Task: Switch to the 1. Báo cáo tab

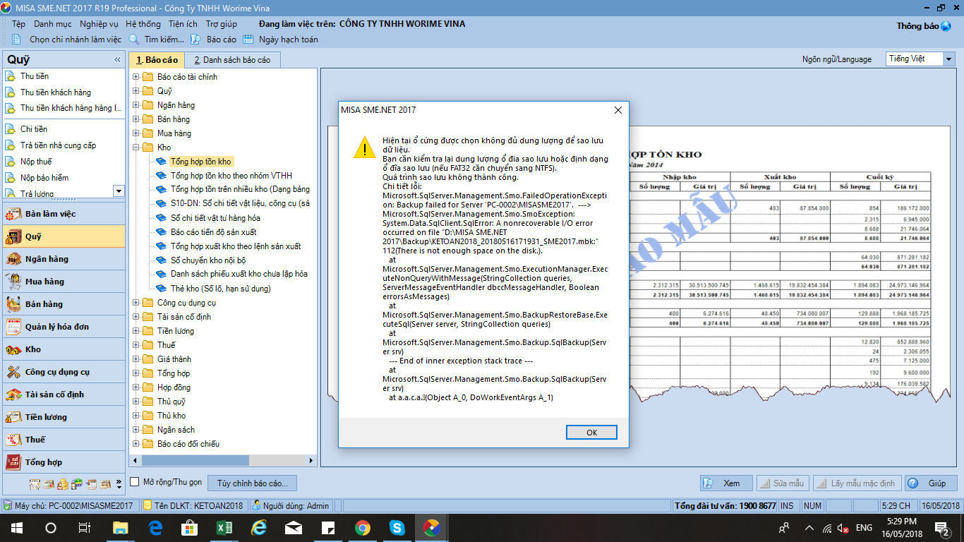Action: tap(157, 60)
